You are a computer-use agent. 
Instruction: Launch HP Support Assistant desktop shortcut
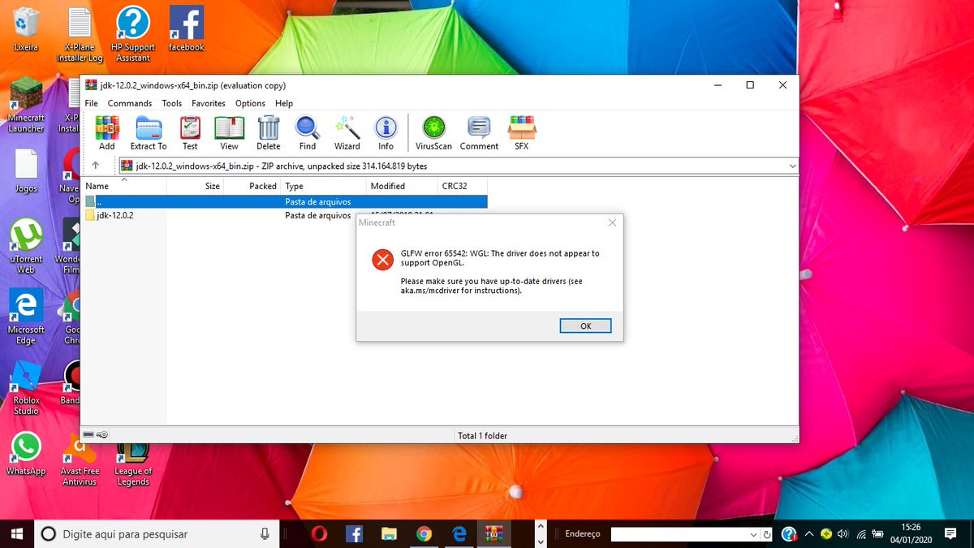(133, 34)
